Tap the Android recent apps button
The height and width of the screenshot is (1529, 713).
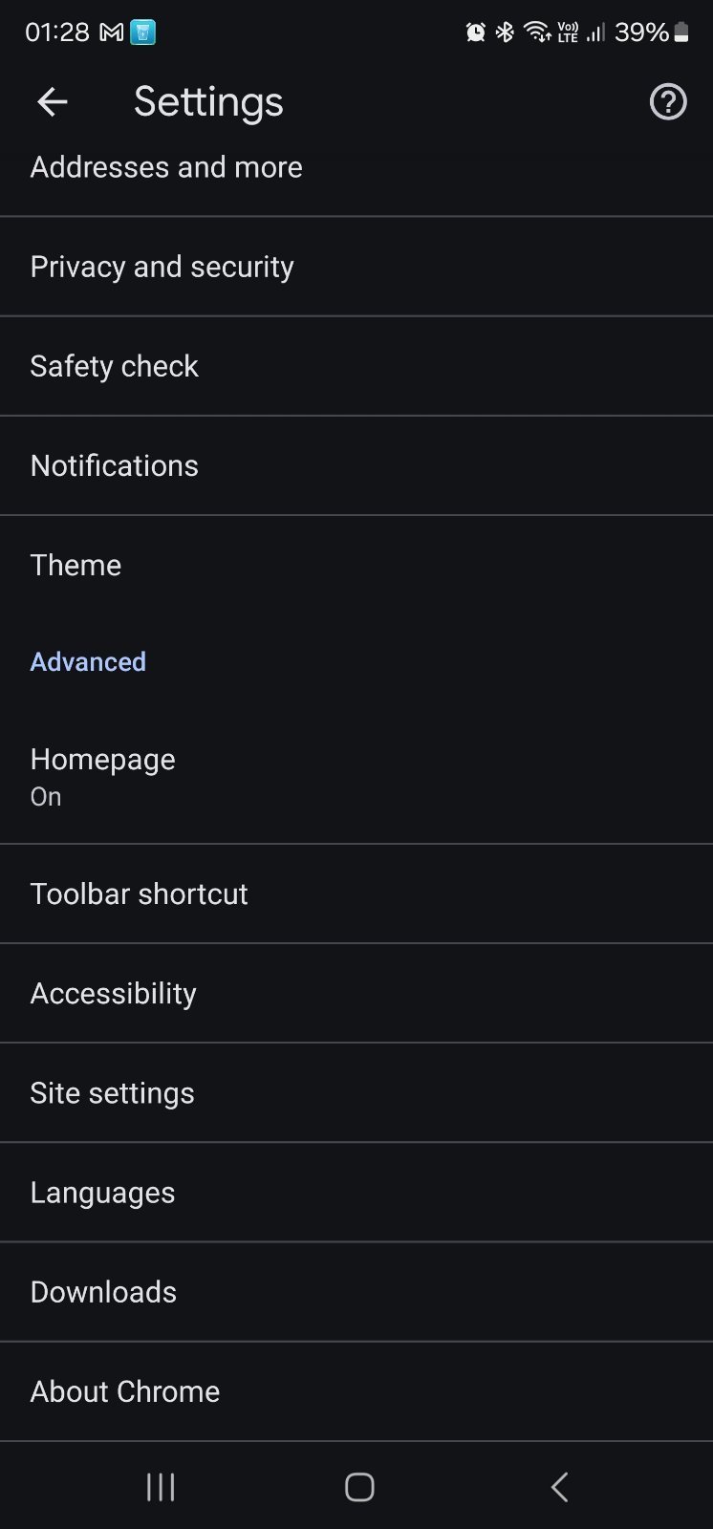[x=161, y=1487]
